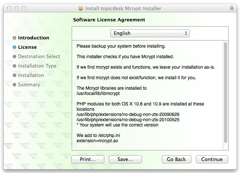Click text 'We add to /etc/php.ini'

coord(98,135)
